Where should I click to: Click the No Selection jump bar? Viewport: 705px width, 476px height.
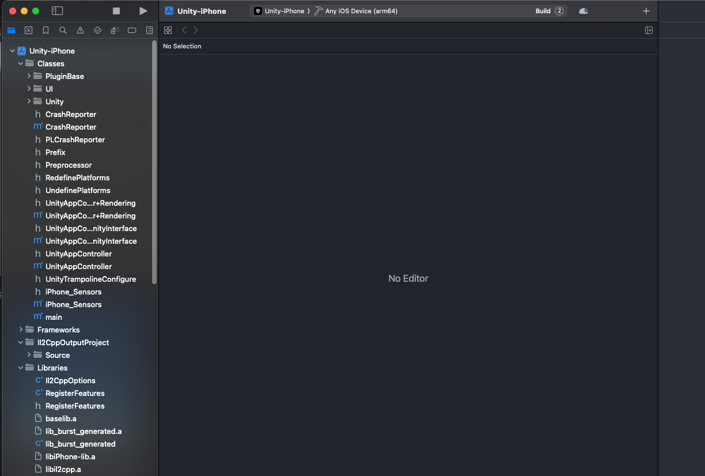[x=182, y=46]
